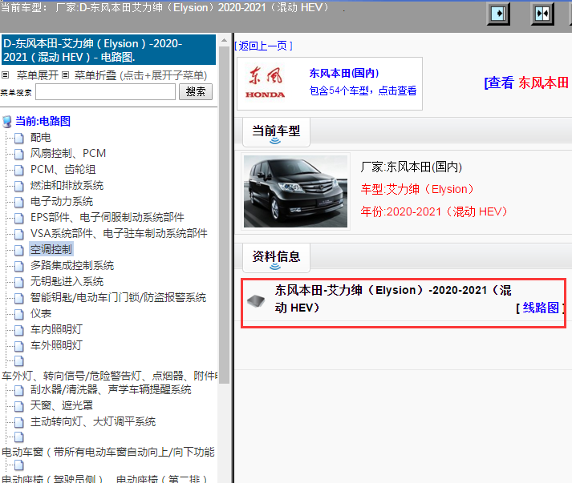
Task: Click page icon beside 车内照明灯
Action: pyautogui.click(x=19, y=330)
